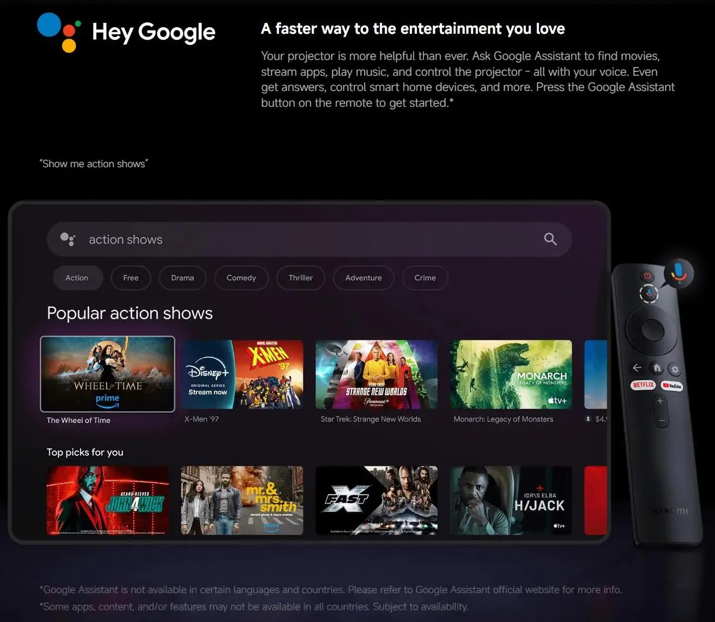Open The Wheel of Time thumbnail
The height and width of the screenshot is (622, 715).
[107, 374]
